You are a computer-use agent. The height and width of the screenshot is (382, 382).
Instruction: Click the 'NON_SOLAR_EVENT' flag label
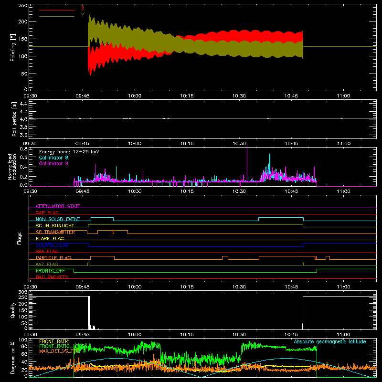(58, 219)
